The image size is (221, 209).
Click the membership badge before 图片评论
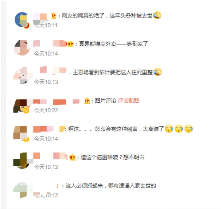[x=87, y=101]
